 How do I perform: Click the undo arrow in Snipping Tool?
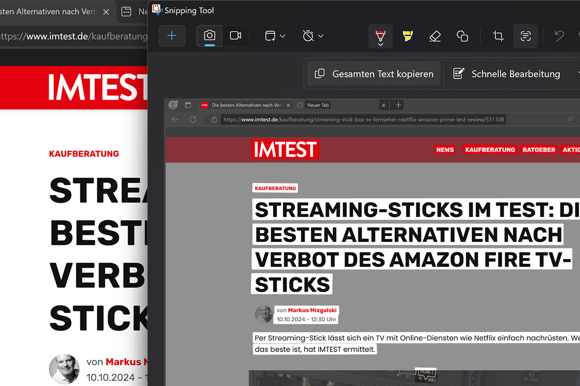559,36
